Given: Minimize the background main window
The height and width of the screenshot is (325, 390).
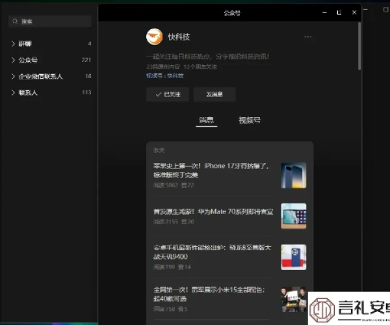Looking at the screenshot, I should point(365,10).
